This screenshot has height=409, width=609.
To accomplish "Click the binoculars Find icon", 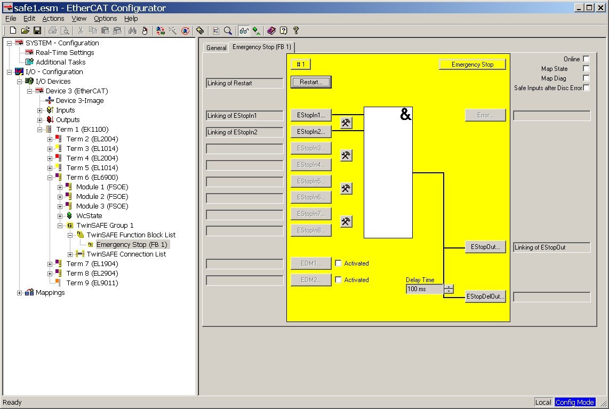I will click(x=133, y=31).
